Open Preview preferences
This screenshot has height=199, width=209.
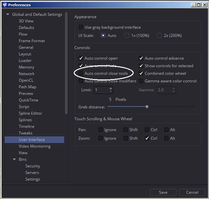coord(26,94)
